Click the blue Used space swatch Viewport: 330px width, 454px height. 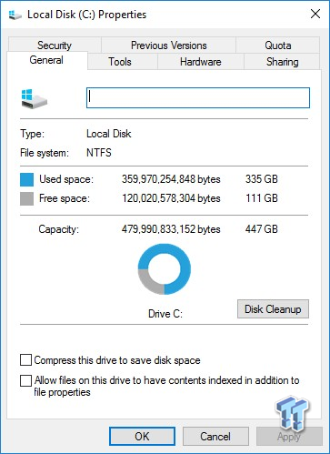coord(26,179)
